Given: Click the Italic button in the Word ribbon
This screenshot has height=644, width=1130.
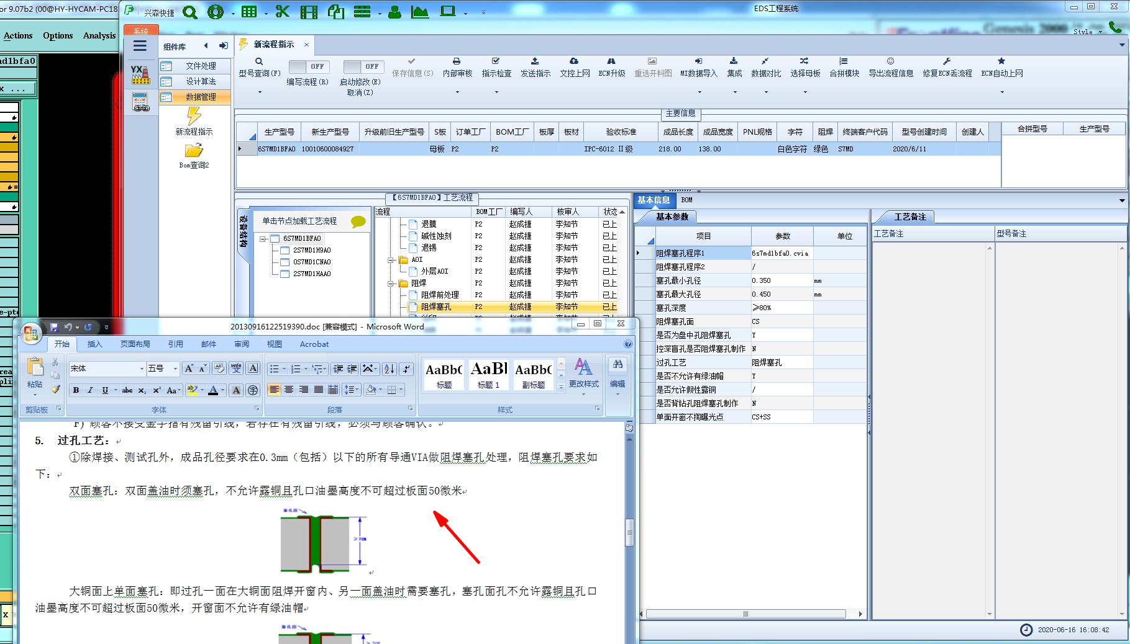Looking at the screenshot, I should coord(90,390).
